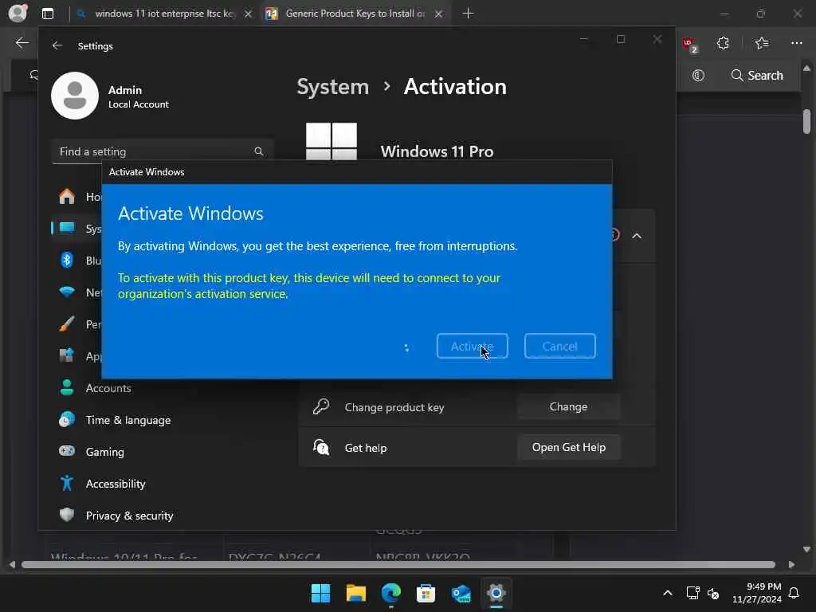The image size is (816, 612).
Task: Click Admin profile avatar
Action: pyautogui.click(x=75, y=96)
